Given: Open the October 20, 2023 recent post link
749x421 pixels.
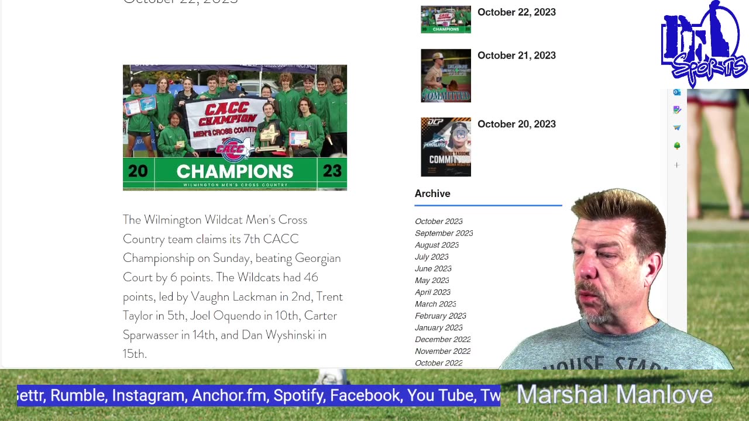Looking at the screenshot, I should [x=517, y=124].
